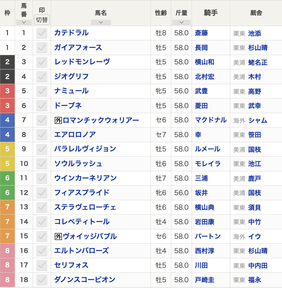282x288 pixels.
Task: Open horse page for ジオグリフ
Action: coord(71,77)
